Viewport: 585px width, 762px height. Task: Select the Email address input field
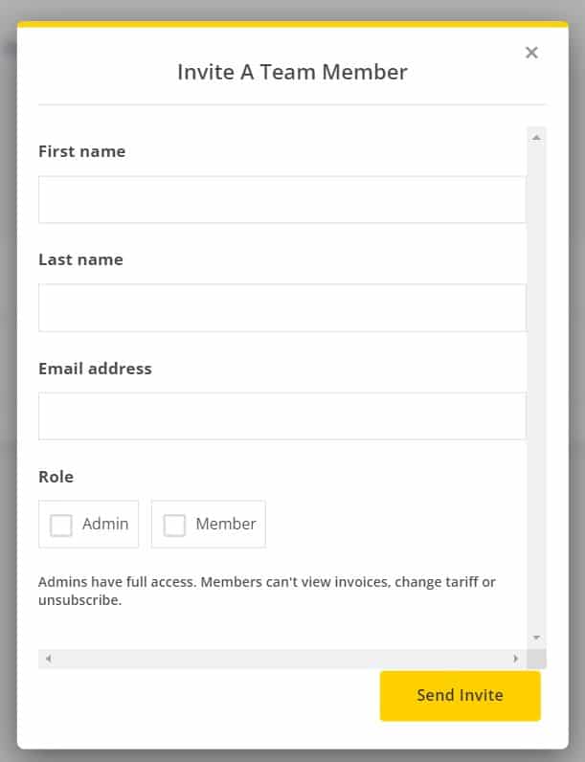[282, 416]
